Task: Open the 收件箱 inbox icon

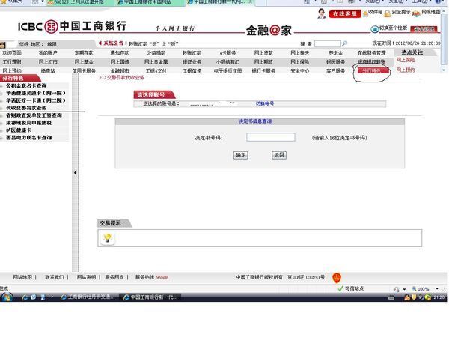Action: pos(365,13)
